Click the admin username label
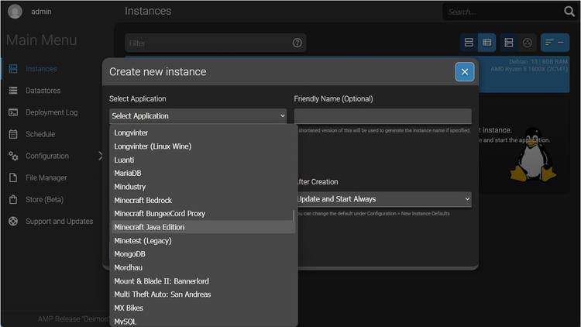Viewport: 581px width, 327px height. tap(41, 12)
